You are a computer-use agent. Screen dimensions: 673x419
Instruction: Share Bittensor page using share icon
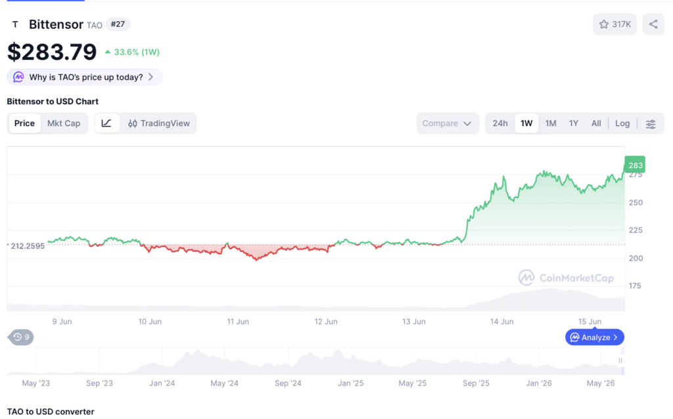(x=653, y=24)
